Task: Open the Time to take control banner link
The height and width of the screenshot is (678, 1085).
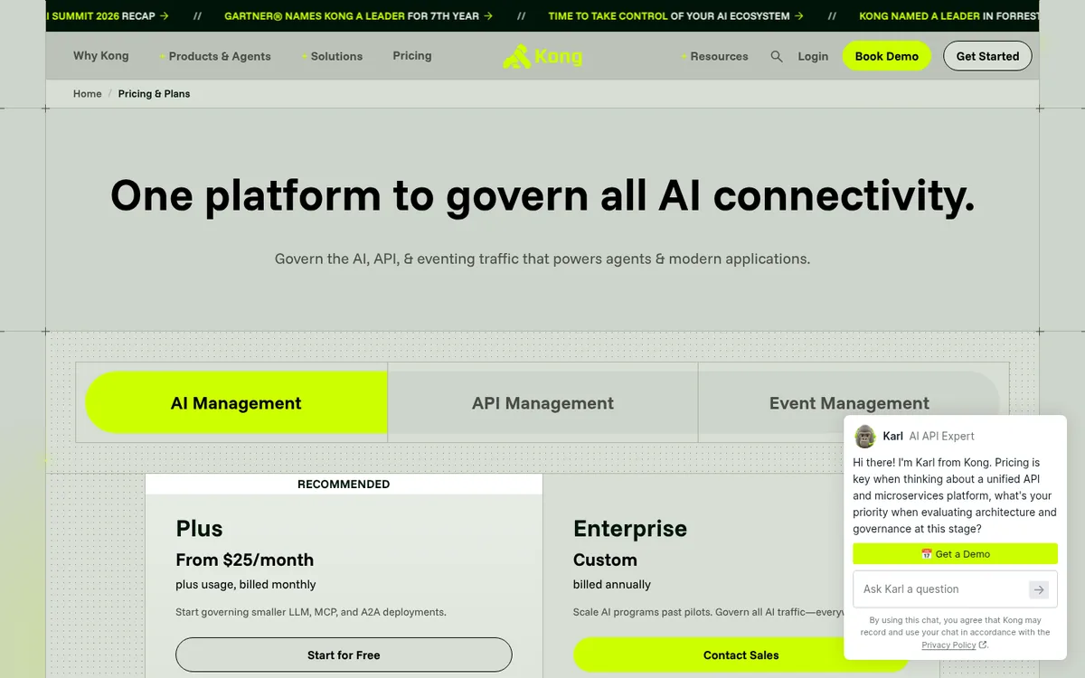Action: tap(675, 16)
